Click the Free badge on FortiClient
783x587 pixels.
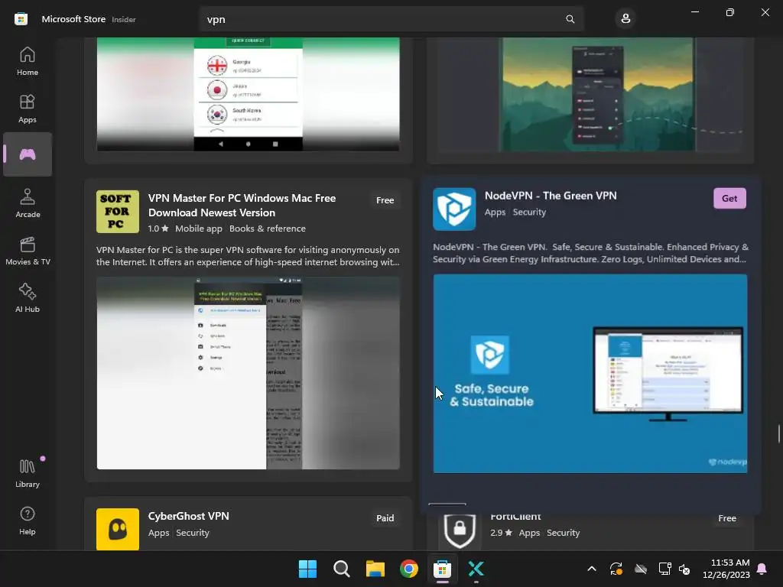click(727, 518)
